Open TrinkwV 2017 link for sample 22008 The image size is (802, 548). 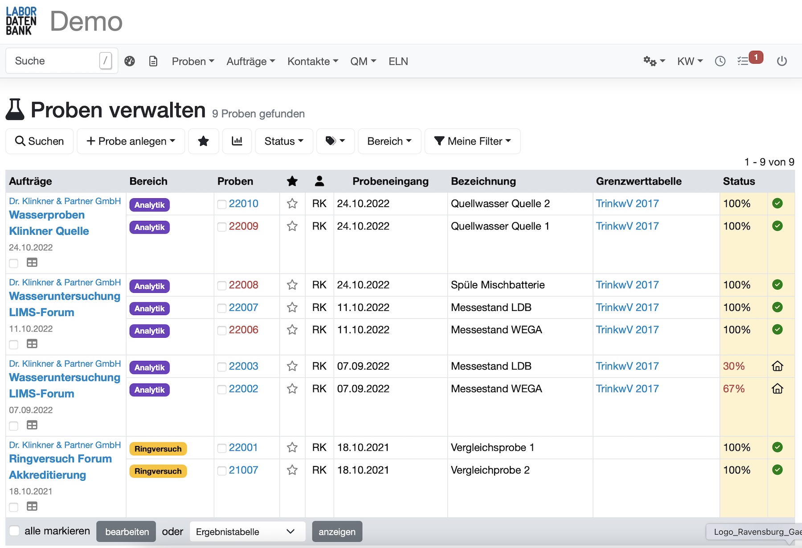627,285
